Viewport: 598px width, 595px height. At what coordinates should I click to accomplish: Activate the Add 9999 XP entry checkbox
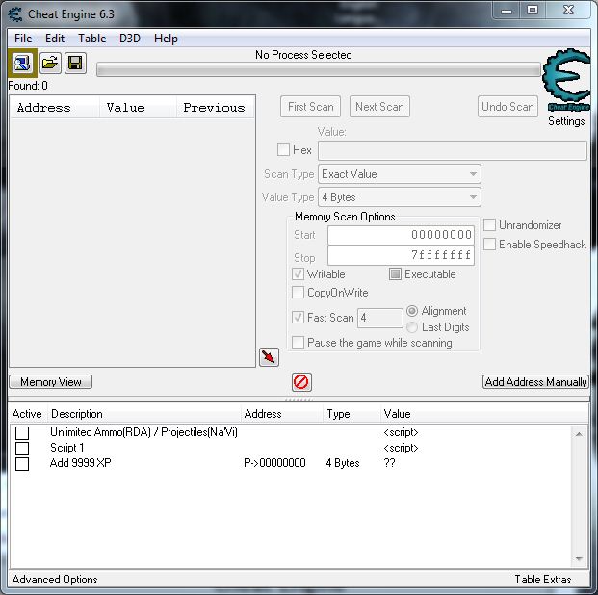point(22,464)
